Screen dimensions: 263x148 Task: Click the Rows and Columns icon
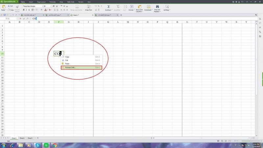point(139,6)
